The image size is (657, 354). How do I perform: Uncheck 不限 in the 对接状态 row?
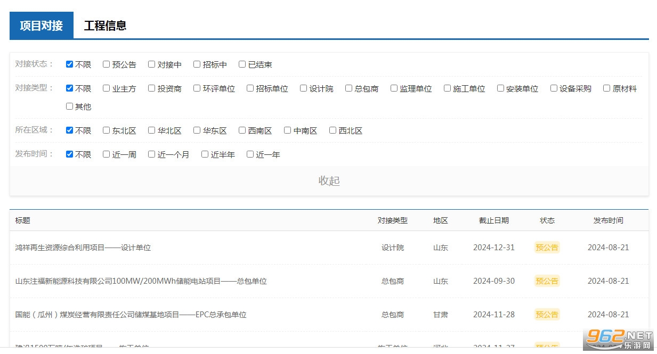tap(69, 64)
